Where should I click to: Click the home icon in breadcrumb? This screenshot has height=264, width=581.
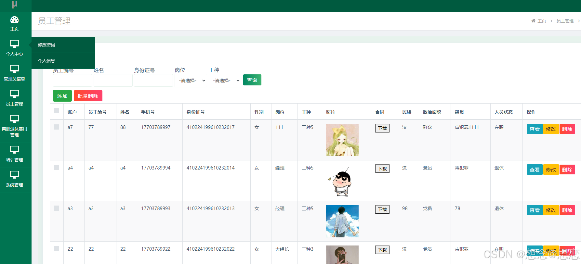click(533, 21)
